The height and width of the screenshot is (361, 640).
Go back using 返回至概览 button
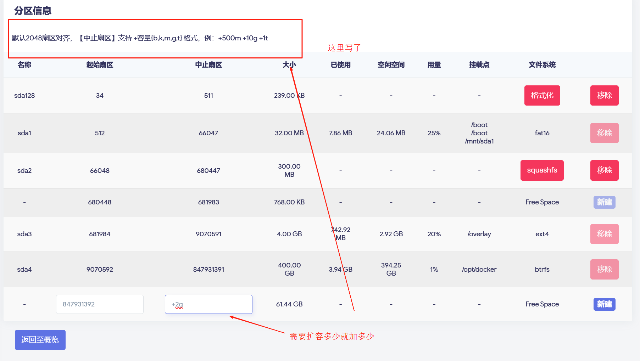point(40,340)
